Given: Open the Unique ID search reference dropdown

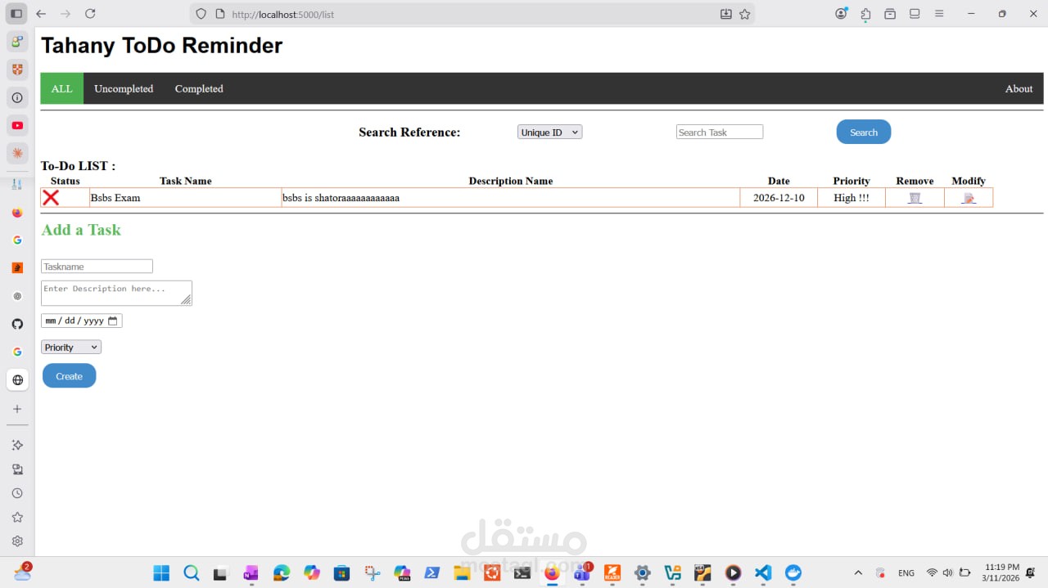Looking at the screenshot, I should (549, 132).
